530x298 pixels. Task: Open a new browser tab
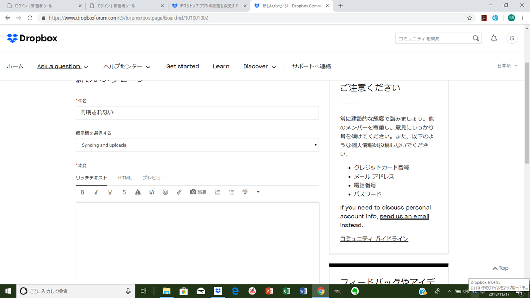click(341, 6)
